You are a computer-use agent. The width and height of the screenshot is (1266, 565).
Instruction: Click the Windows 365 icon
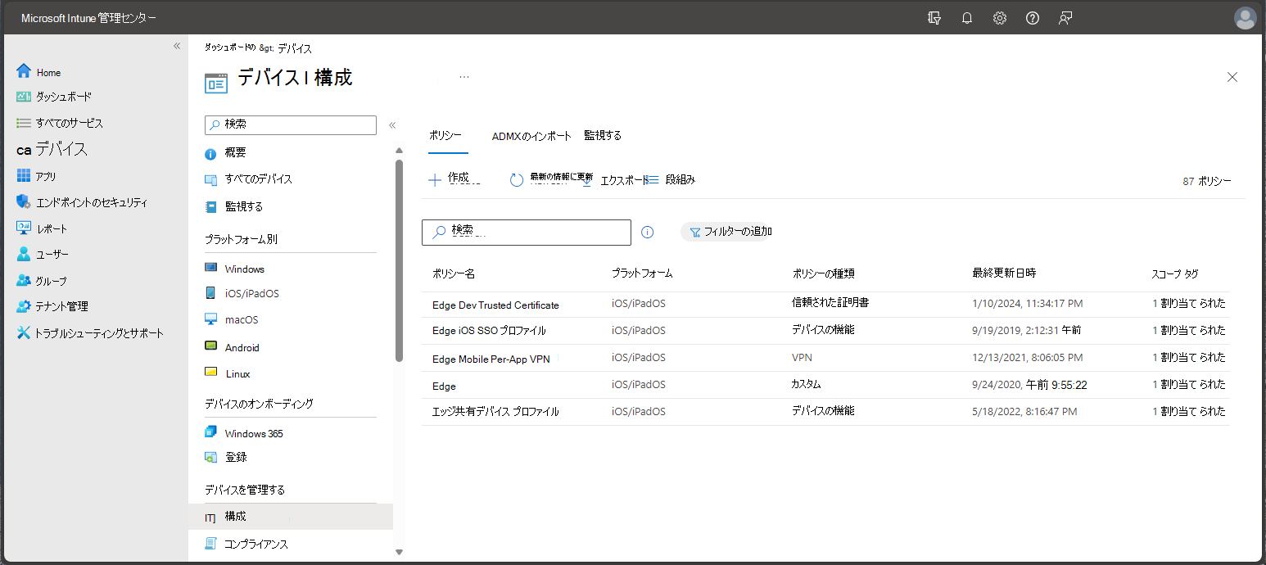[210, 432]
